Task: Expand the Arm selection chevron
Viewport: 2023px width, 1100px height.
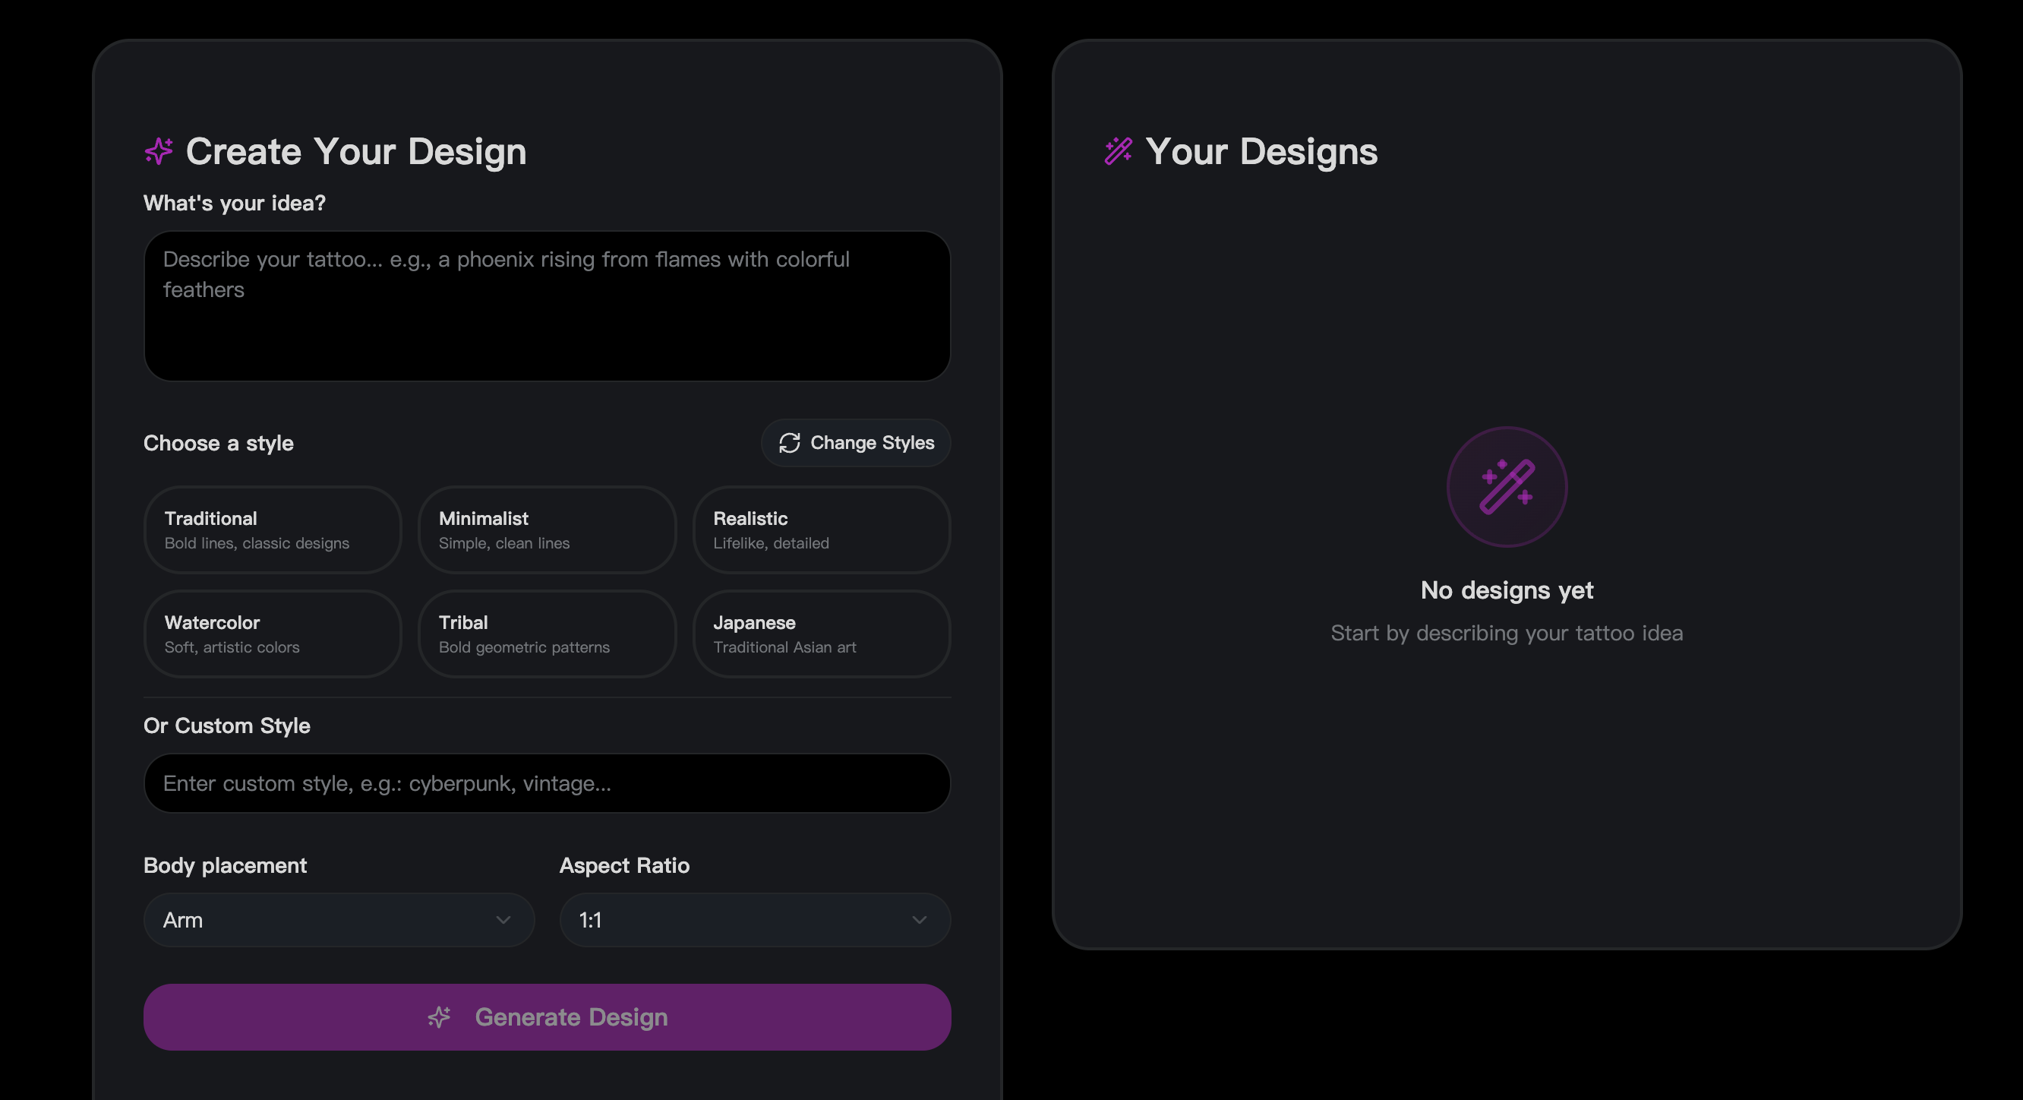Action: pos(503,919)
